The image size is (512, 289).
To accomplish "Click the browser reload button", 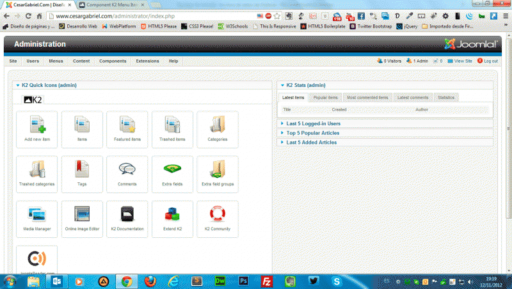I will [x=28, y=16].
